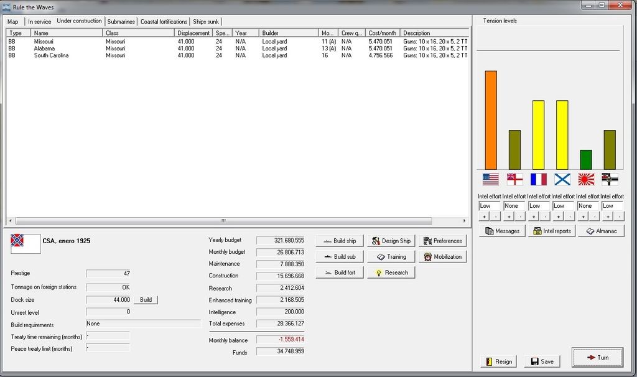This screenshot has width=637, height=377.
Task: Click the left arrow of list scrollbar
Action: pyautogui.click(x=11, y=221)
